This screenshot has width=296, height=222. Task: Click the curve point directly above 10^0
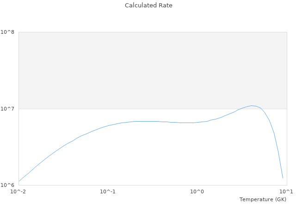(x=197, y=123)
